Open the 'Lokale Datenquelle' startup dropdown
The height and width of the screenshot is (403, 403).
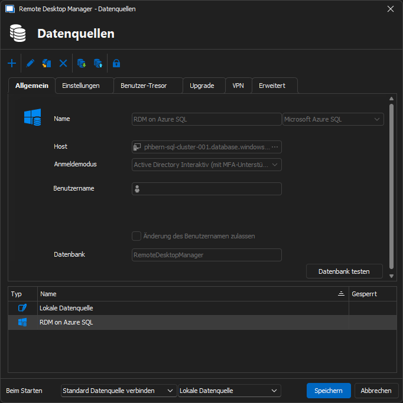tap(229, 391)
